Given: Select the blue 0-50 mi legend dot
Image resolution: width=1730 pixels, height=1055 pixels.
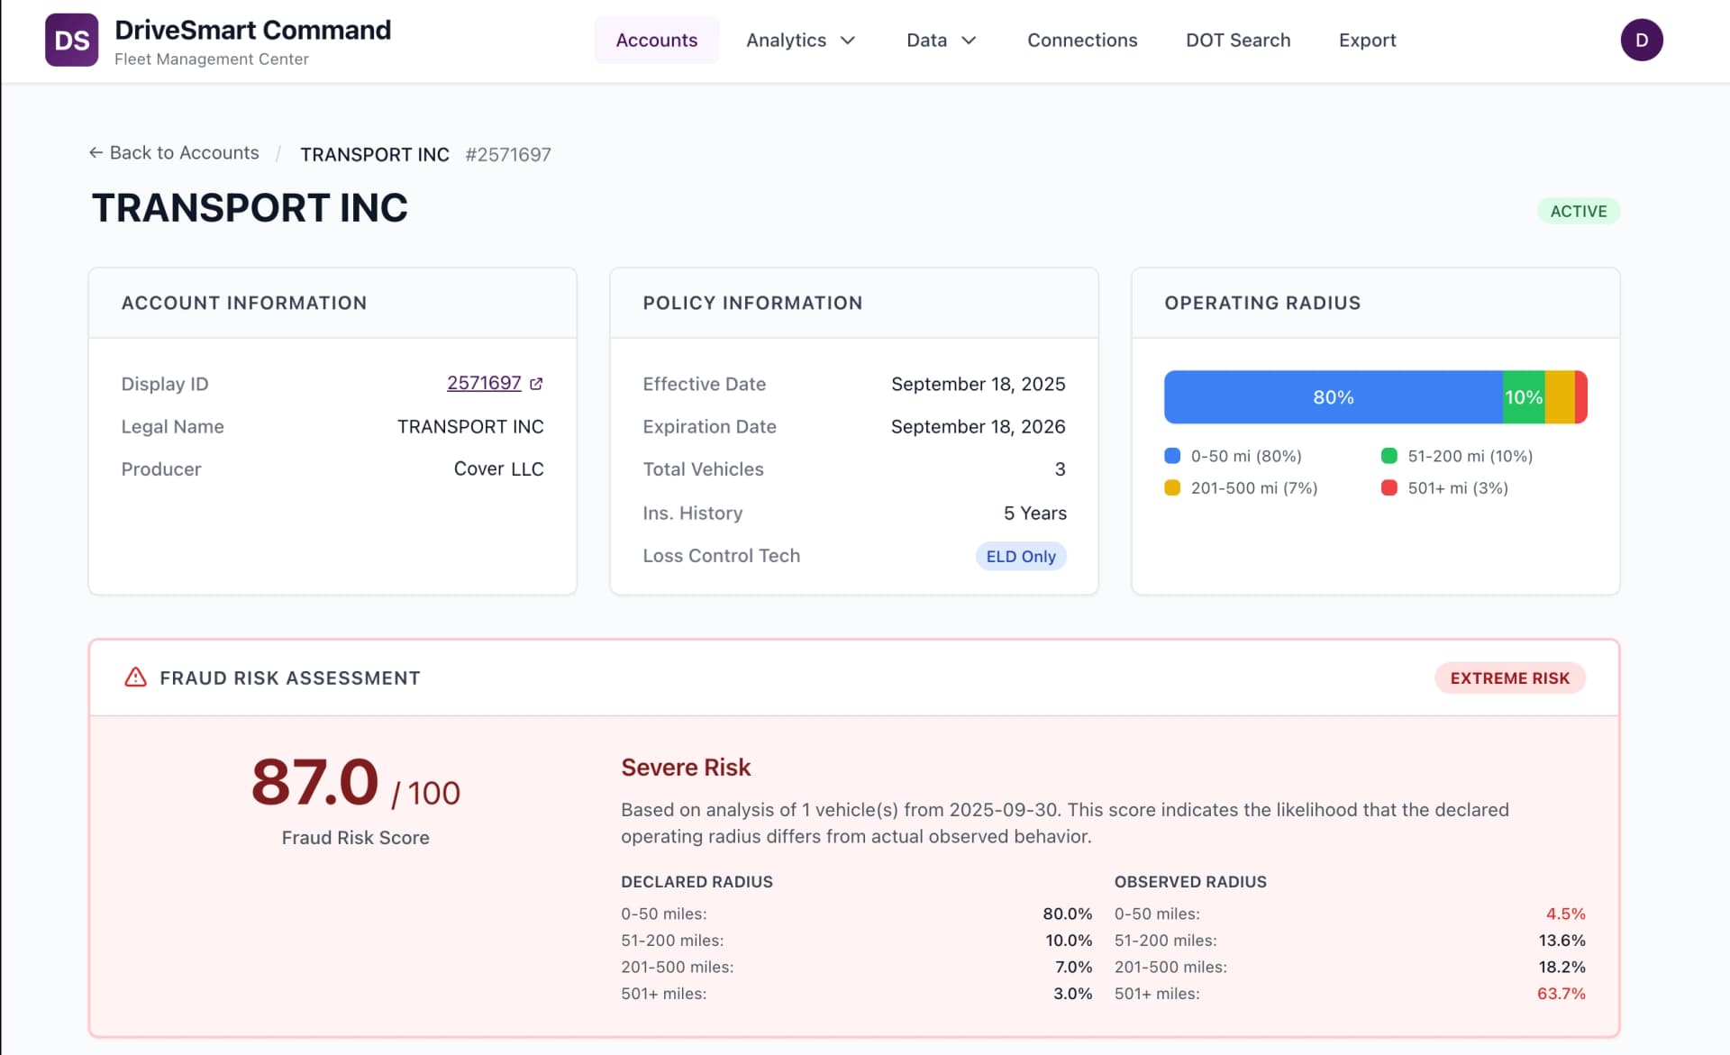Looking at the screenshot, I should click(1171, 456).
